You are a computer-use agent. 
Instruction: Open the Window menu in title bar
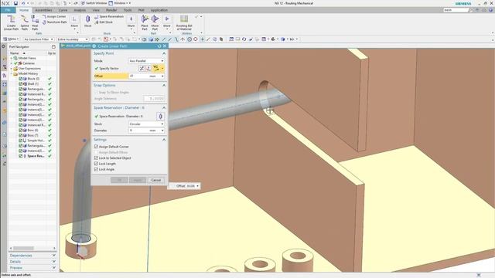[x=119, y=3]
